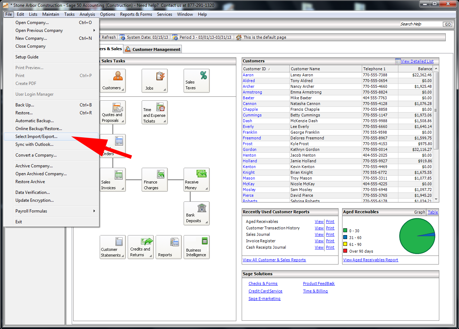
Task: Open Time and Expense Tickets
Action: [155, 112]
